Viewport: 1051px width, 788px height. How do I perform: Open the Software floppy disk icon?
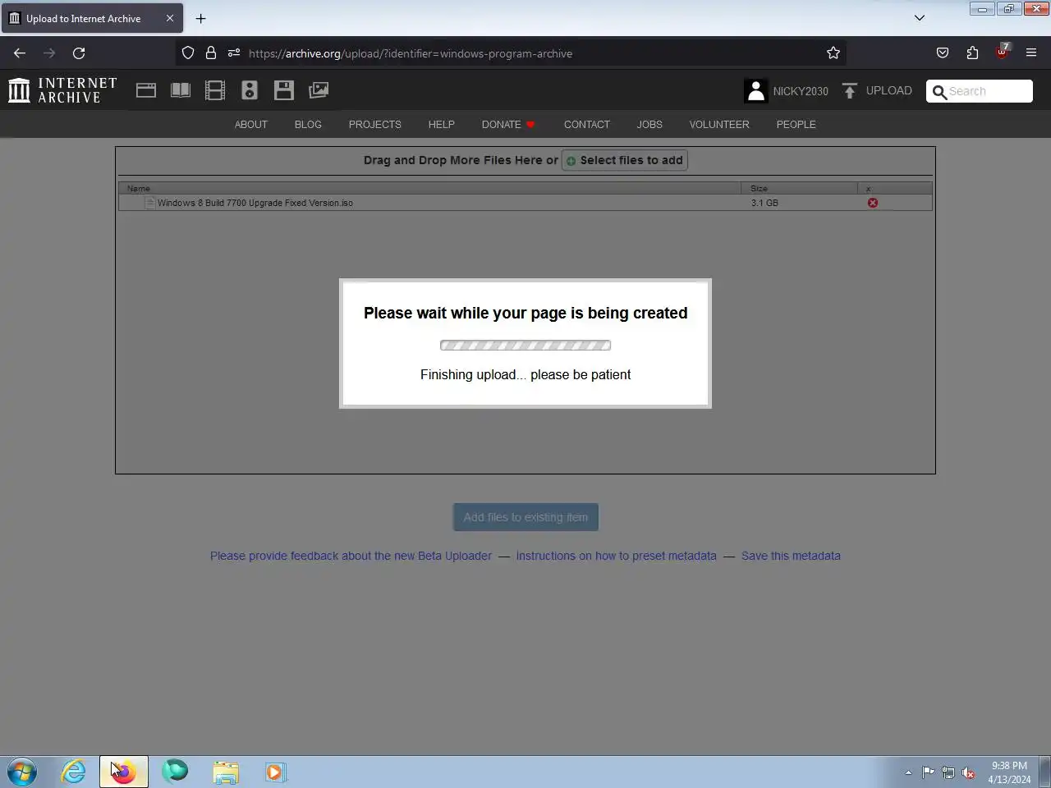pyautogui.click(x=284, y=90)
